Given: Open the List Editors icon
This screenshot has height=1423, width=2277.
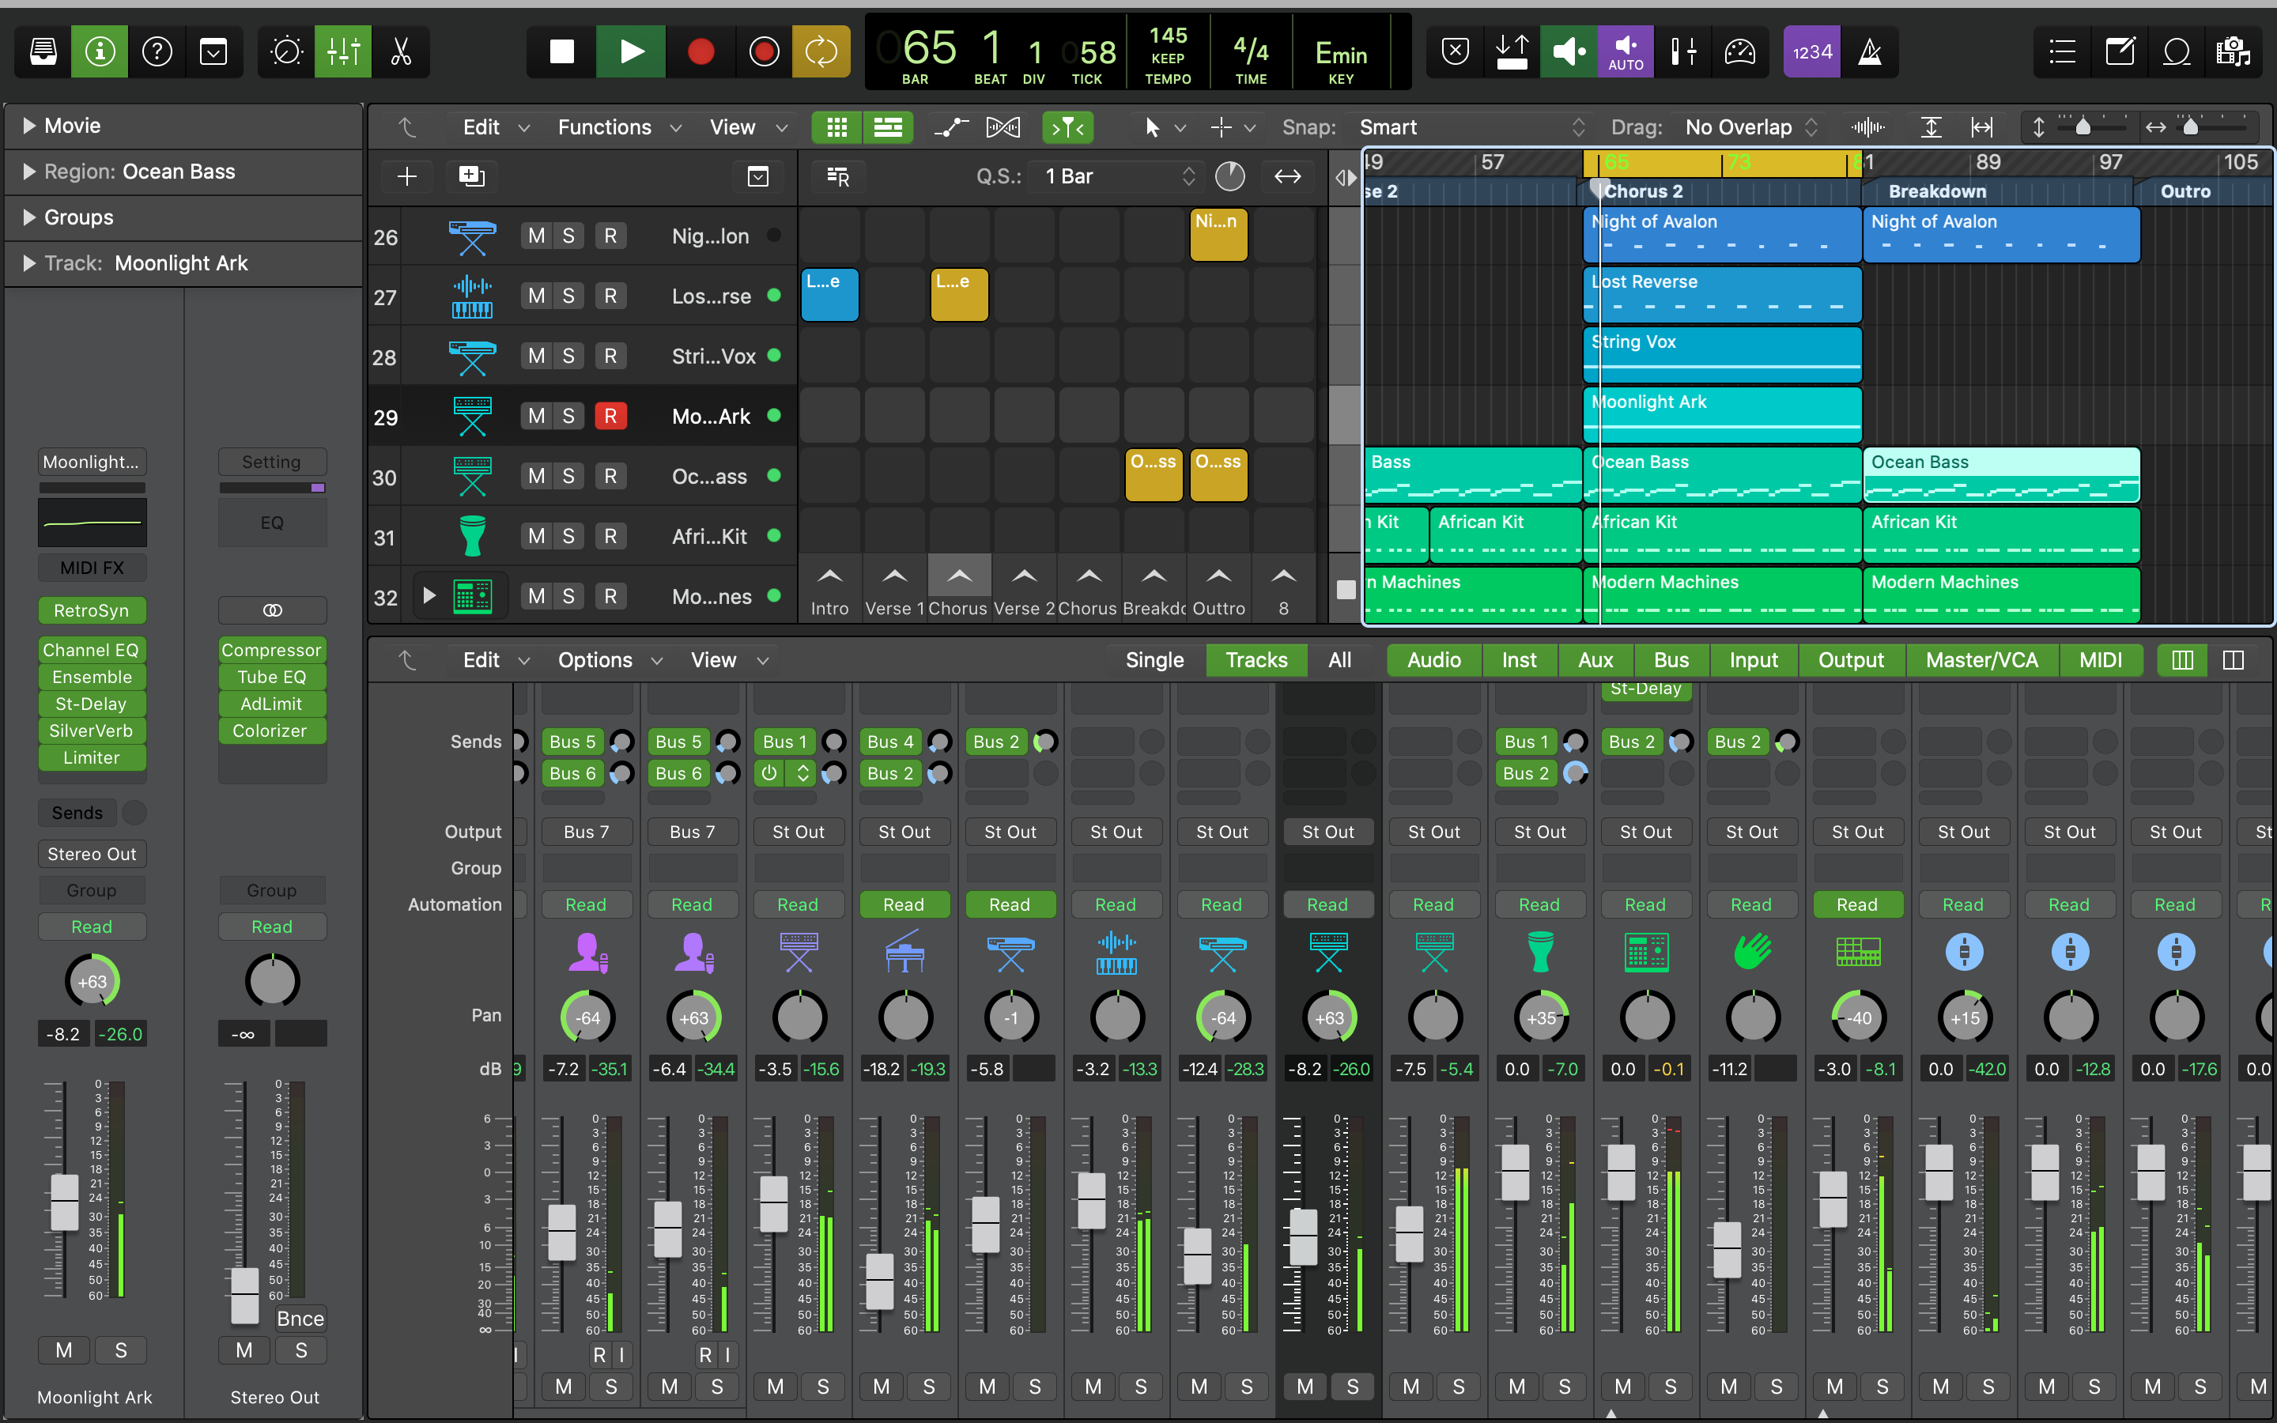Looking at the screenshot, I should click(2061, 51).
